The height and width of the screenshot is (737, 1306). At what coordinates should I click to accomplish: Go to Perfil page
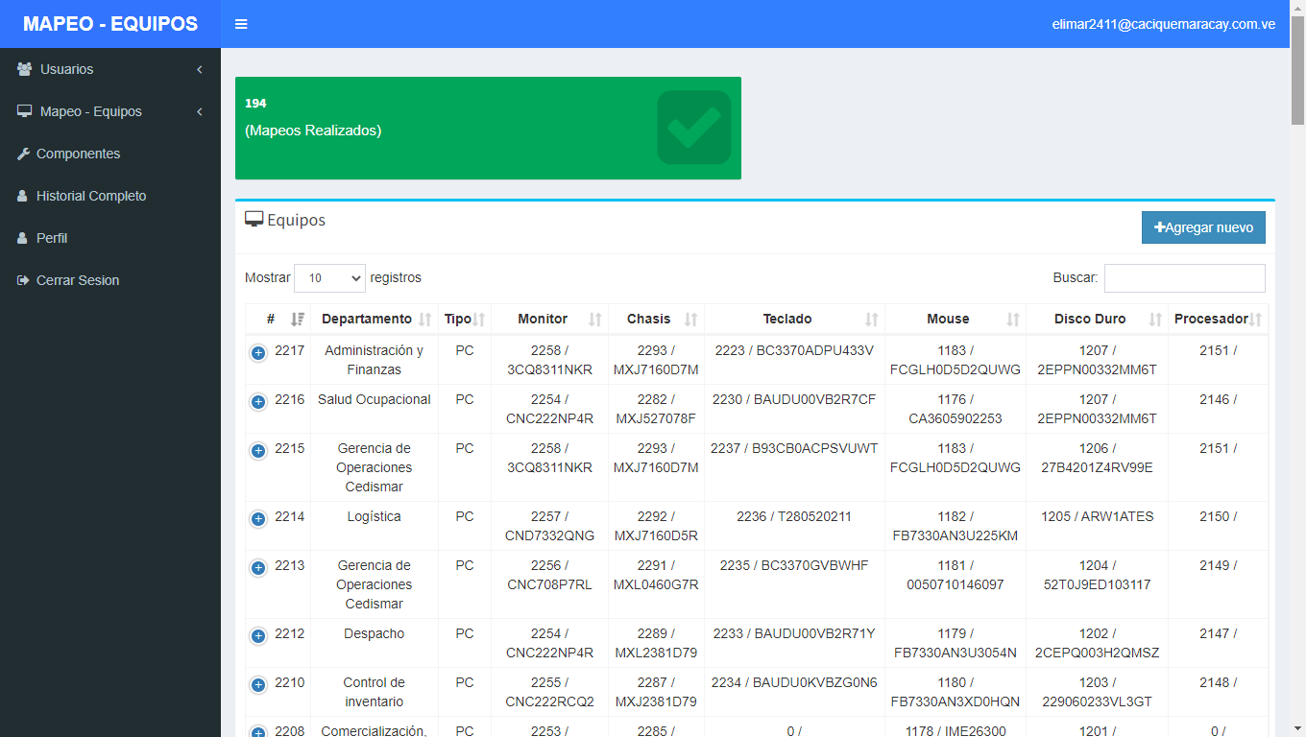point(110,238)
